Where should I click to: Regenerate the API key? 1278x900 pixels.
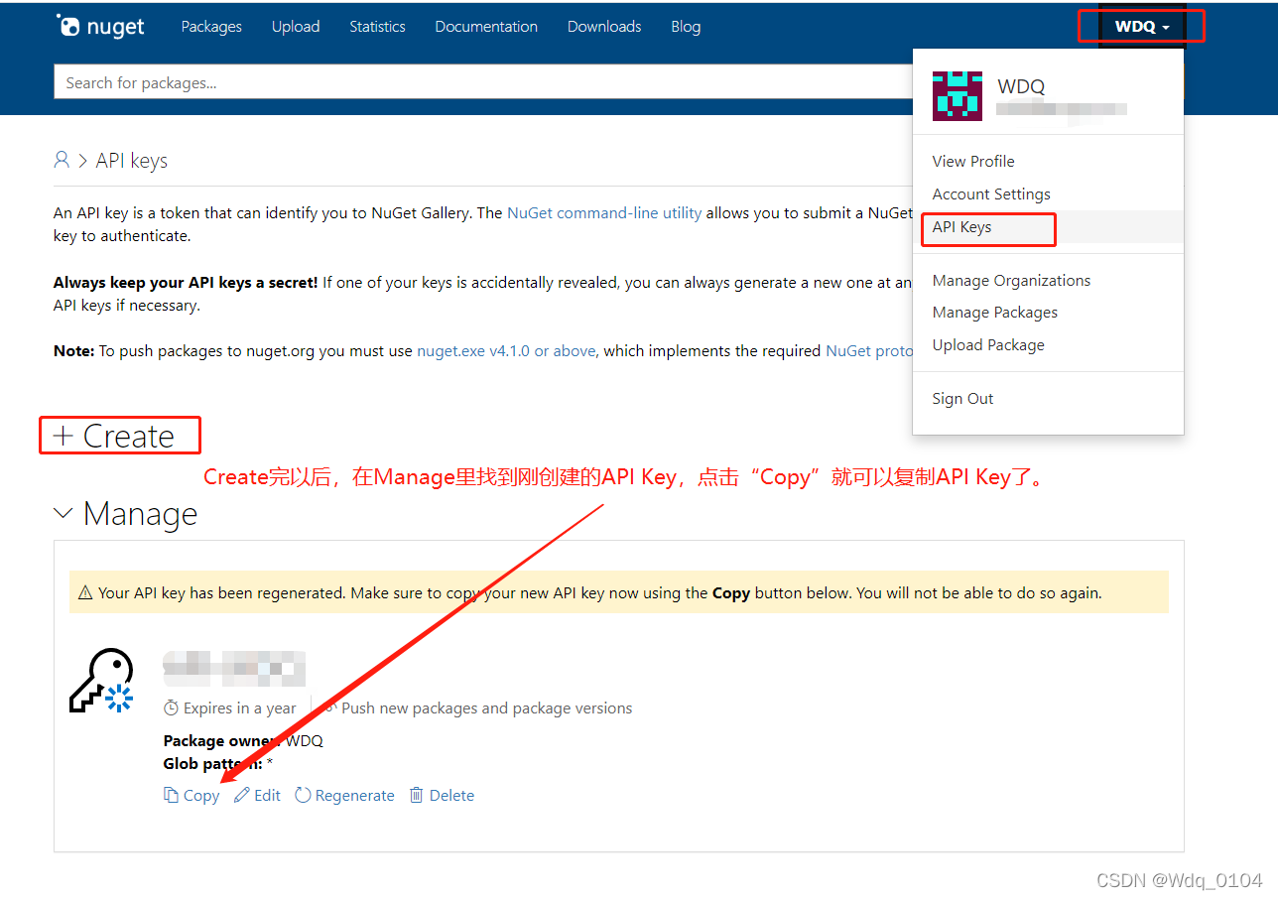click(x=344, y=795)
